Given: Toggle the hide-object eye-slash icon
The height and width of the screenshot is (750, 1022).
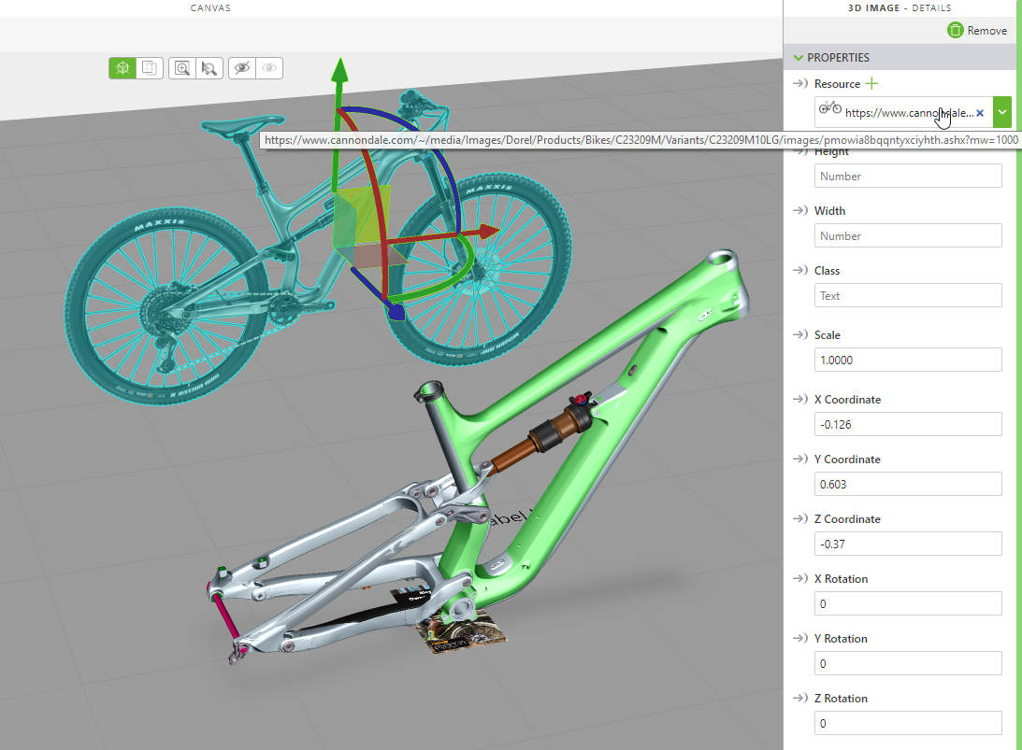Looking at the screenshot, I should click(241, 67).
